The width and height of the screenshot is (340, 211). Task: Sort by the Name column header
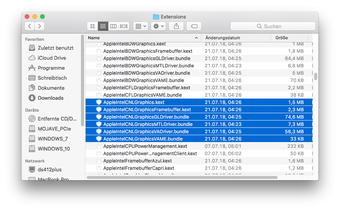click(x=143, y=38)
